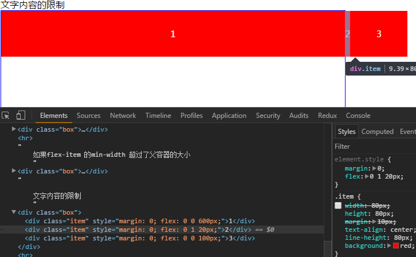Switch to the Sources tab
Image resolution: width=416 pixels, height=257 pixels.
click(x=88, y=116)
